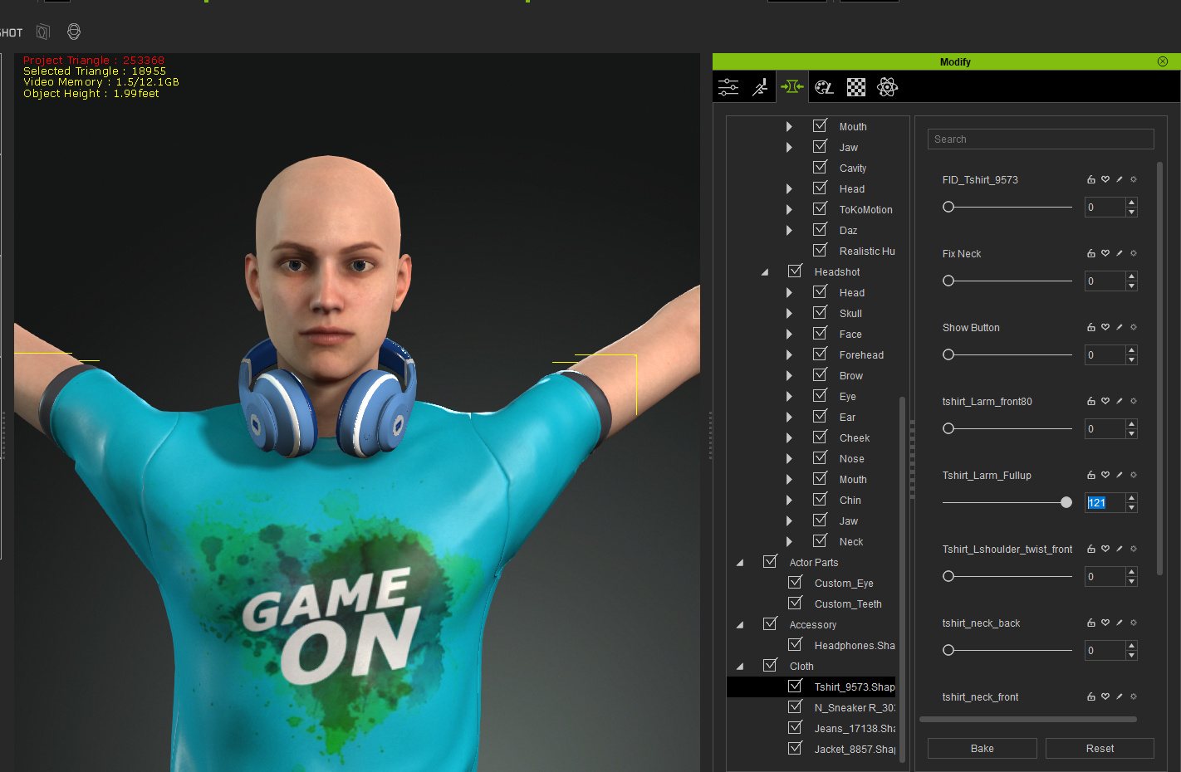Image resolution: width=1181 pixels, height=772 pixels.
Task: Increase the FID_Tshirt_9573 value with up arrow
Action: (x=1131, y=202)
